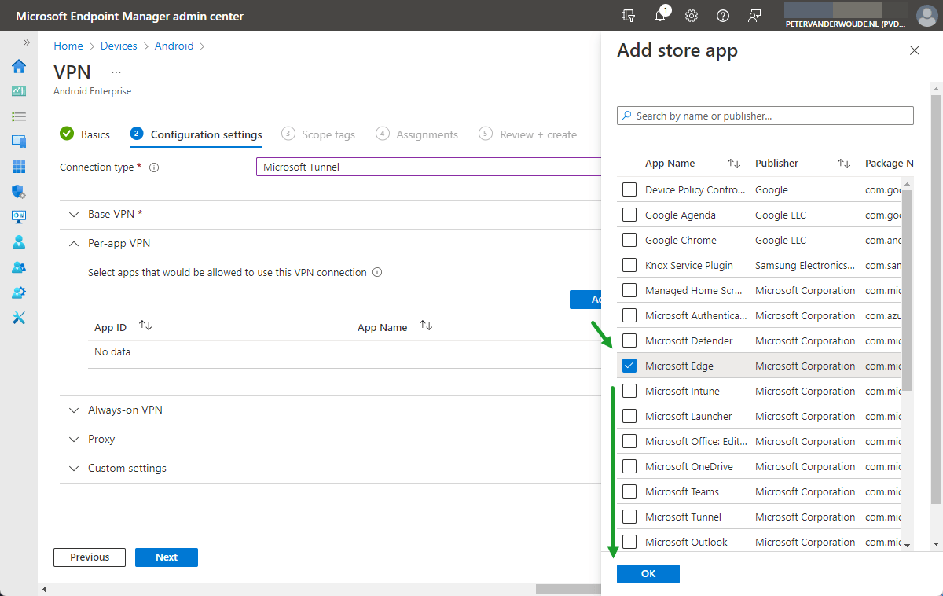Open notifications bell icon
Screen dimensions: 943x596
coord(661,16)
